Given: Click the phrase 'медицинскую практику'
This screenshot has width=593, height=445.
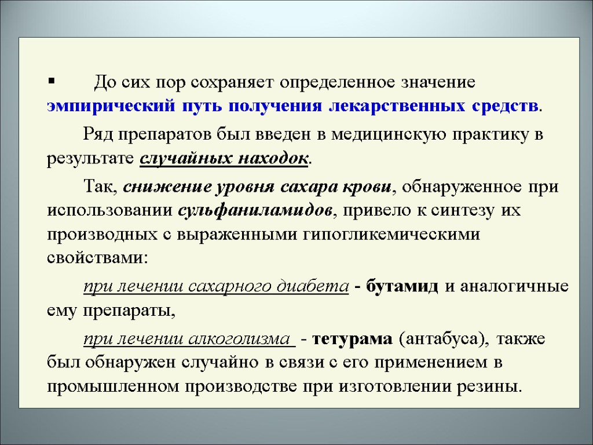Looking at the screenshot, I should click(429, 134).
